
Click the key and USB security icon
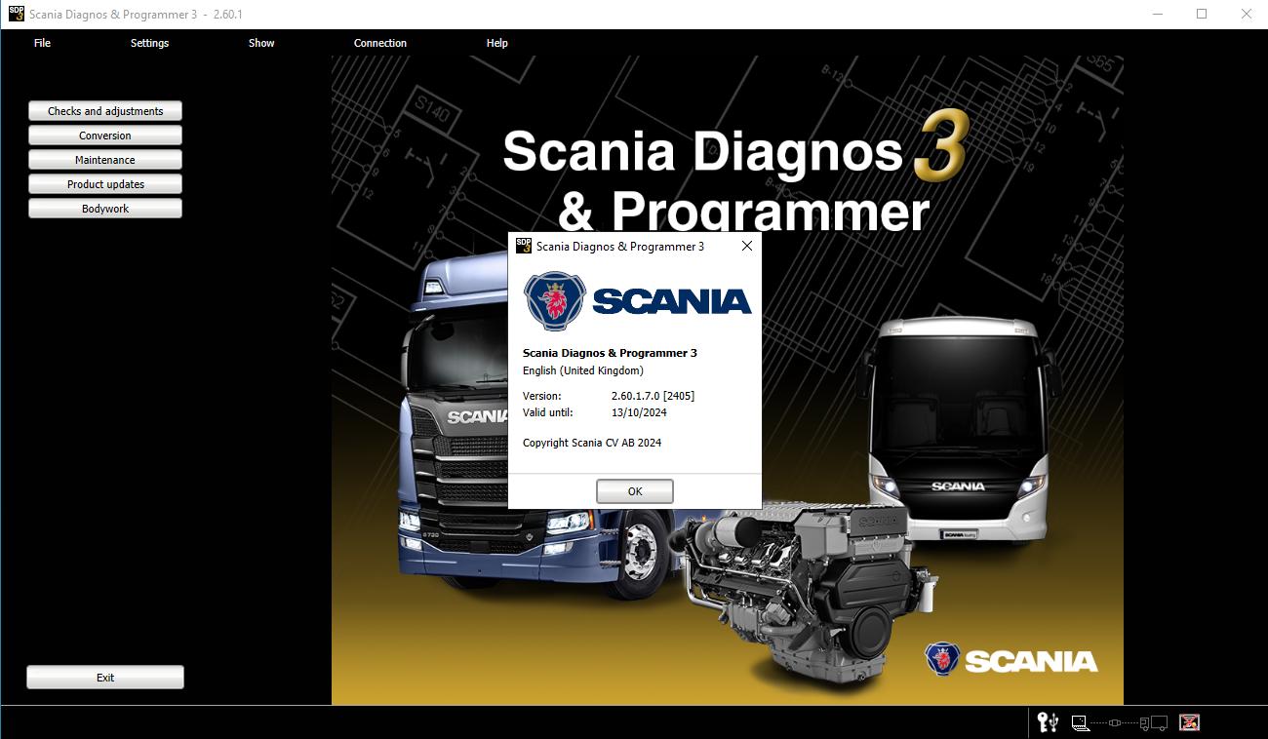(x=1049, y=722)
